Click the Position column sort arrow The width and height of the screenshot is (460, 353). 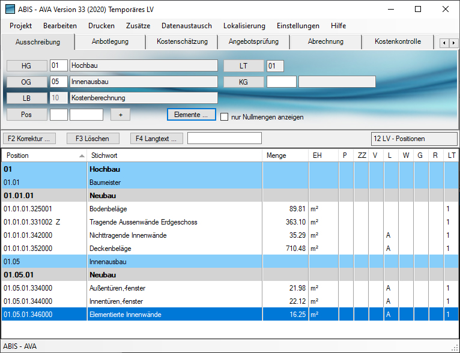tap(82, 156)
